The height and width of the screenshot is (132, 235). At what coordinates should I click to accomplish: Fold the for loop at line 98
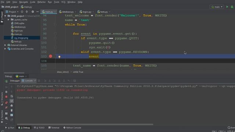click(x=55, y=34)
